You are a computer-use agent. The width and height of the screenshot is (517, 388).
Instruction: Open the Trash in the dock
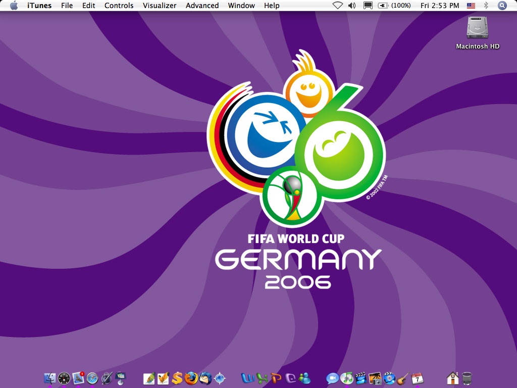(467, 378)
